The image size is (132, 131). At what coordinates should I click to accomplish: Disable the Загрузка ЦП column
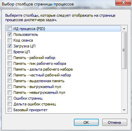point(10,46)
